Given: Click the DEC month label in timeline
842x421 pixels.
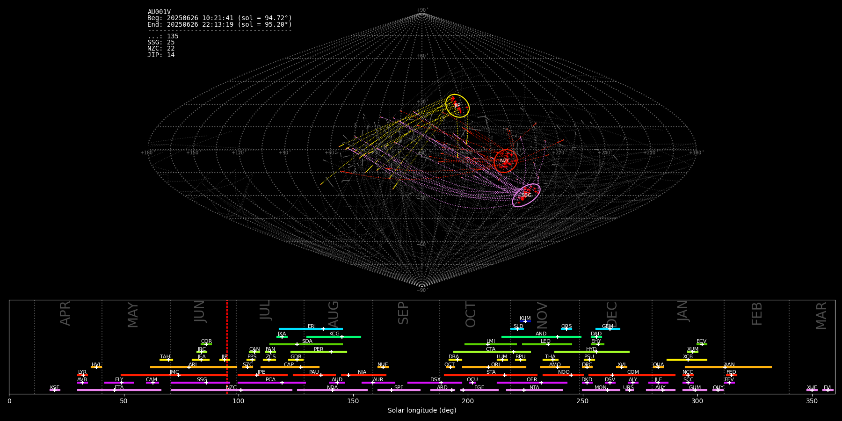Looking at the screenshot, I should [x=612, y=314].
